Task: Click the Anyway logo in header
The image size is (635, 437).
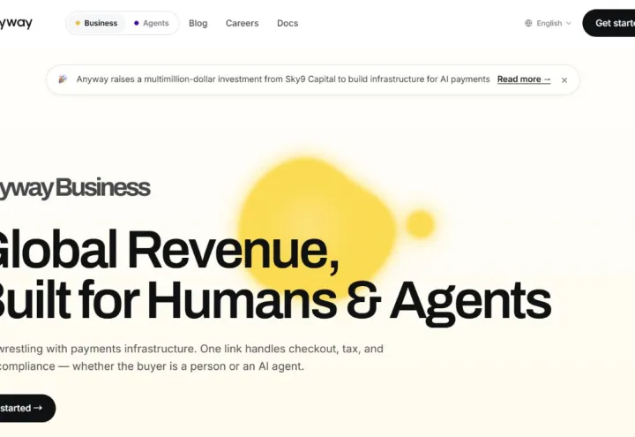Action: click(16, 23)
